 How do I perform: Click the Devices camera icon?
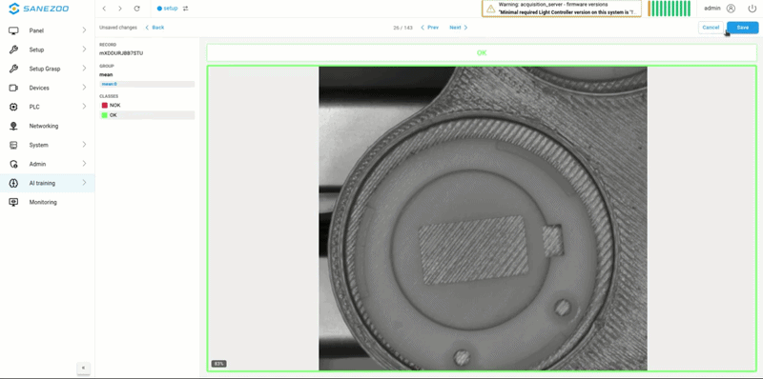(x=13, y=88)
